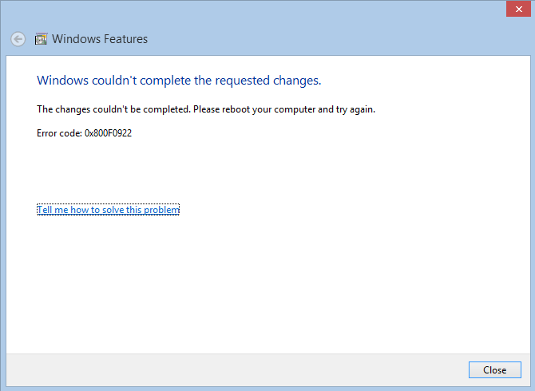Viewport: 535px width, 391px height.
Task: Go back using the circular arrow button
Action: pos(18,39)
